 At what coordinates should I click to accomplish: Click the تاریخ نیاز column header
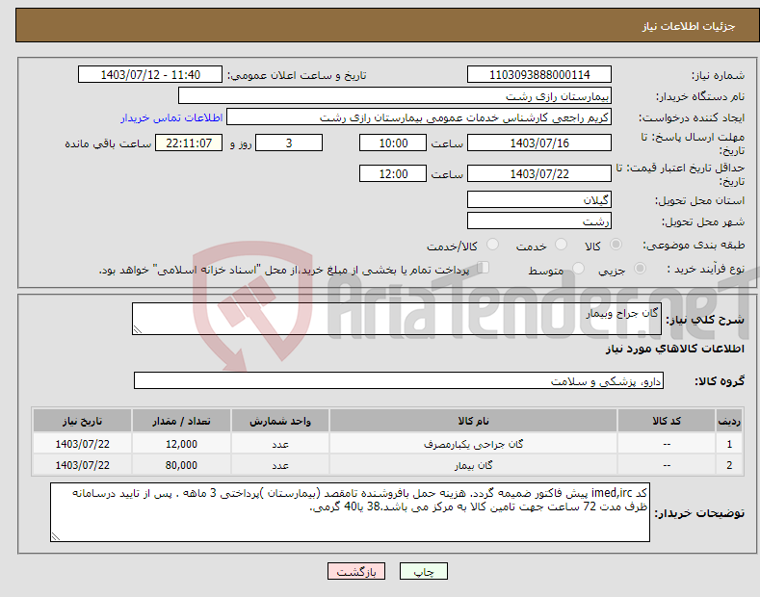coord(82,421)
